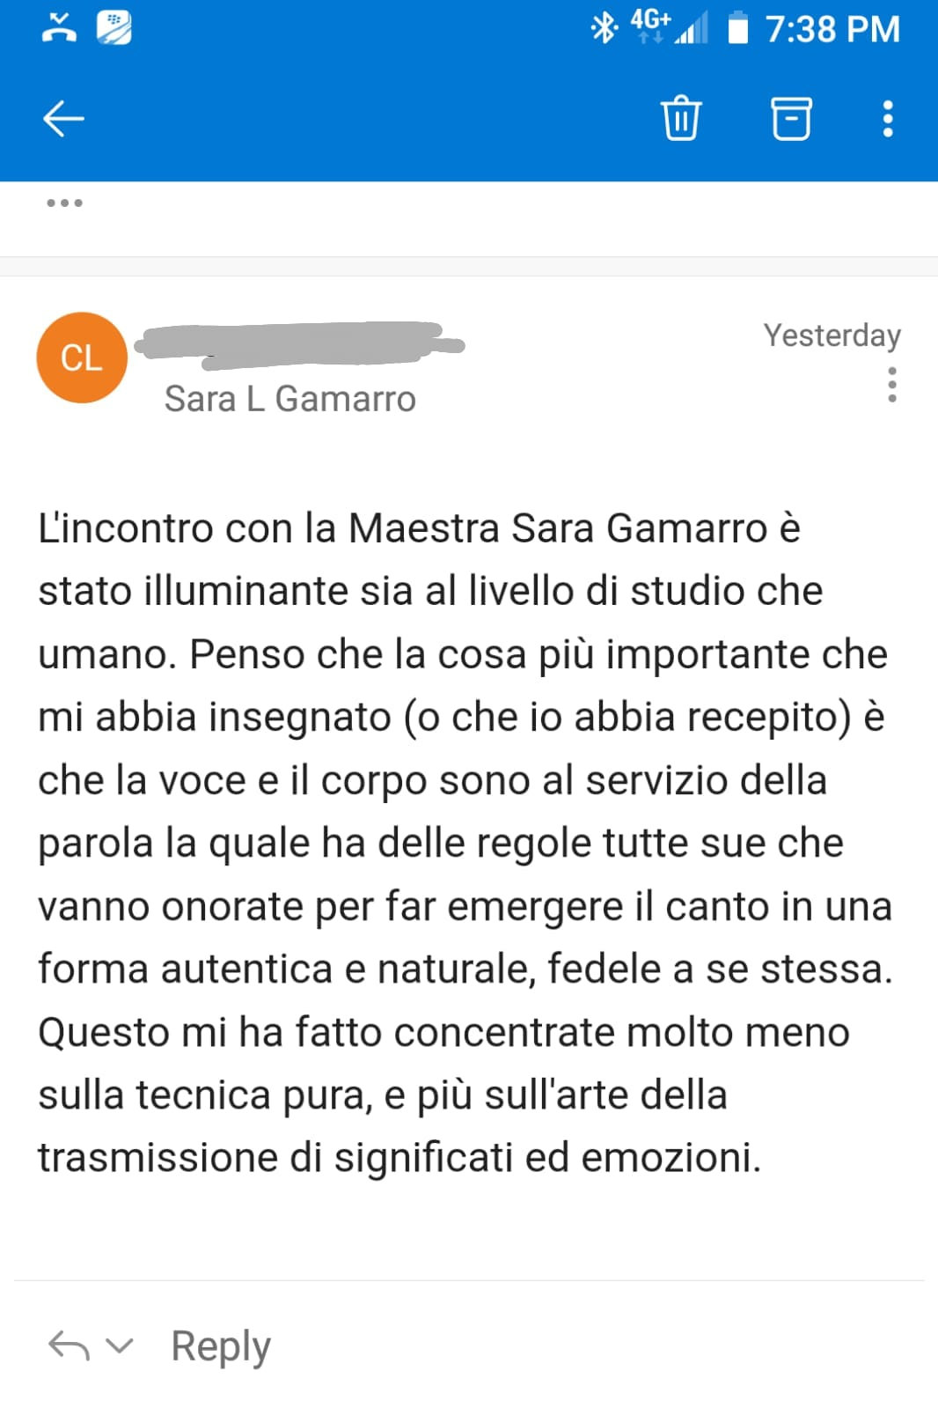Tap the Bluetooth status icon

pos(604,28)
